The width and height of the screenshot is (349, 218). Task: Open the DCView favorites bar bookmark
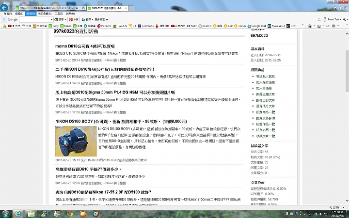205,26
